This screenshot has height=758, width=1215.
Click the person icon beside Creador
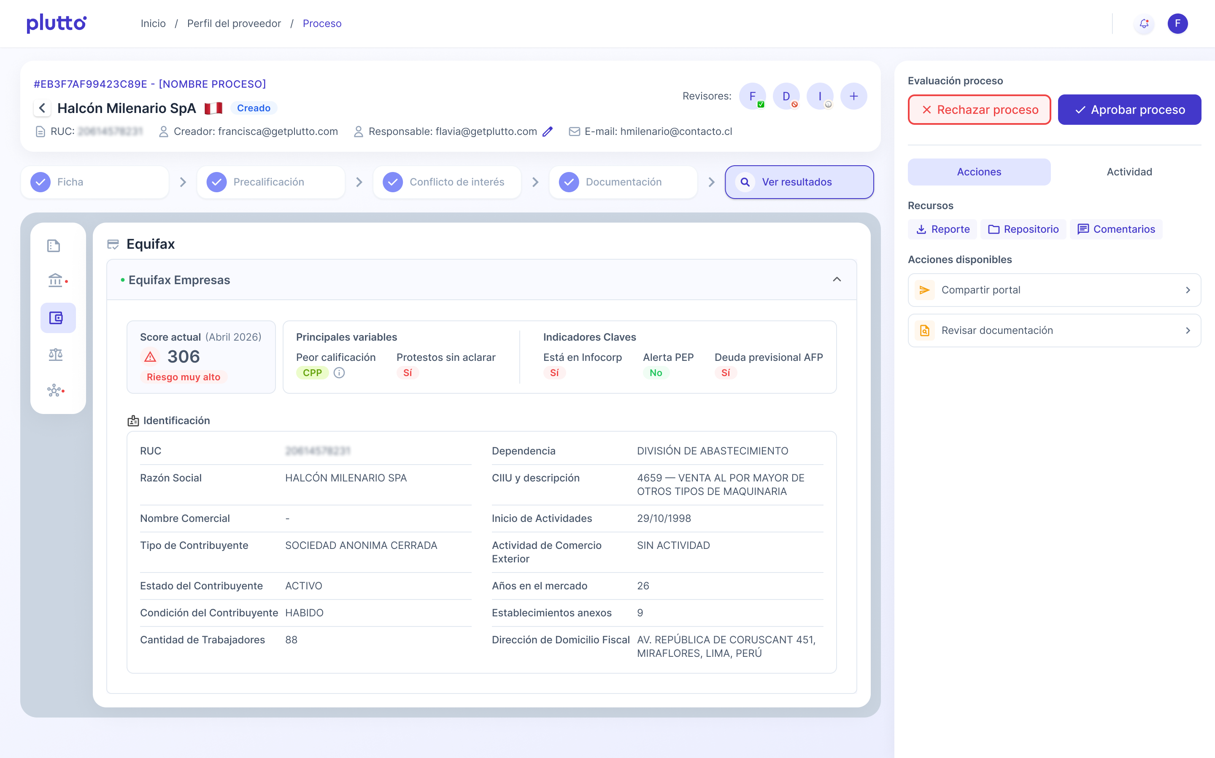pyautogui.click(x=163, y=132)
